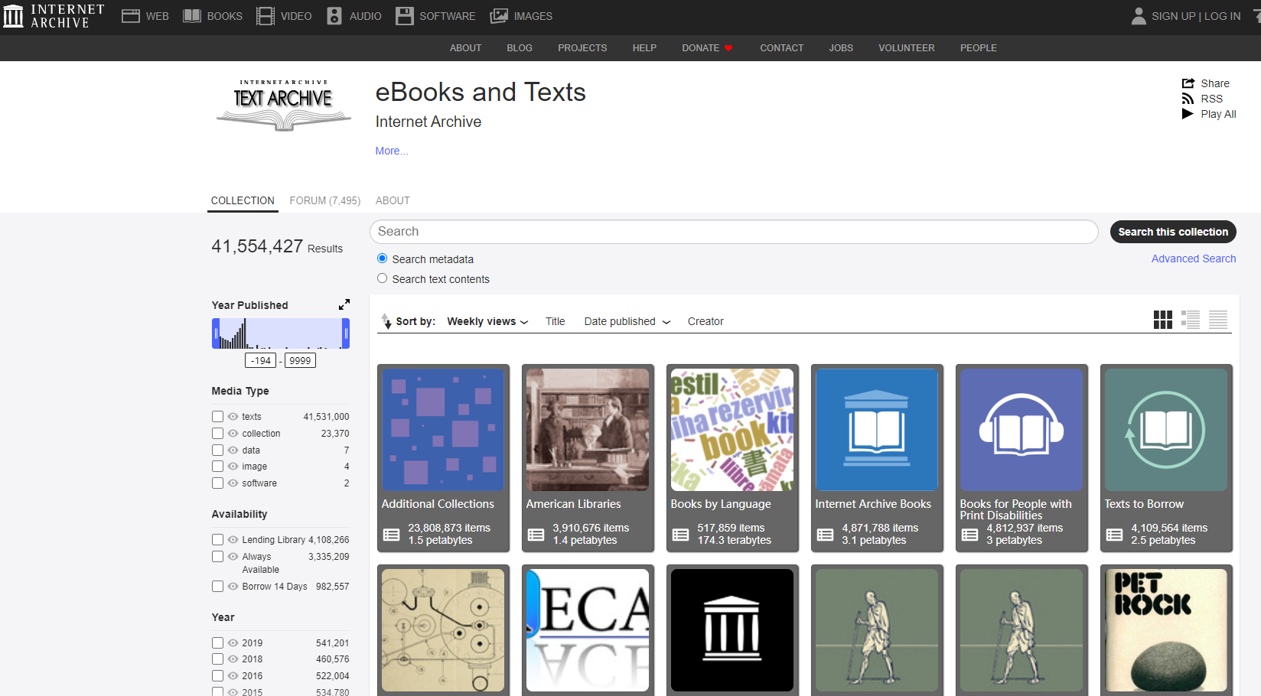Image resolution: width=1261 pixels, height=696 pixels.
Task: Click the Year Published histogram bars
Action: pos(281,333)
